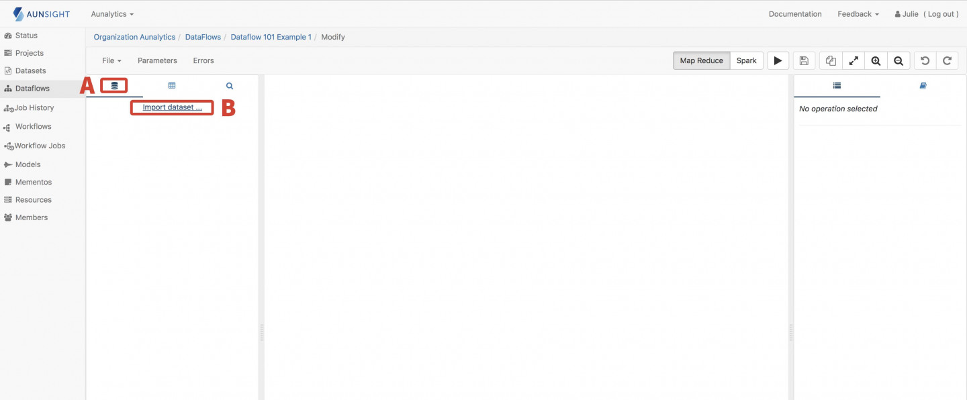
Task: Click the Import dataset link
Action: (x=172, y=107)
